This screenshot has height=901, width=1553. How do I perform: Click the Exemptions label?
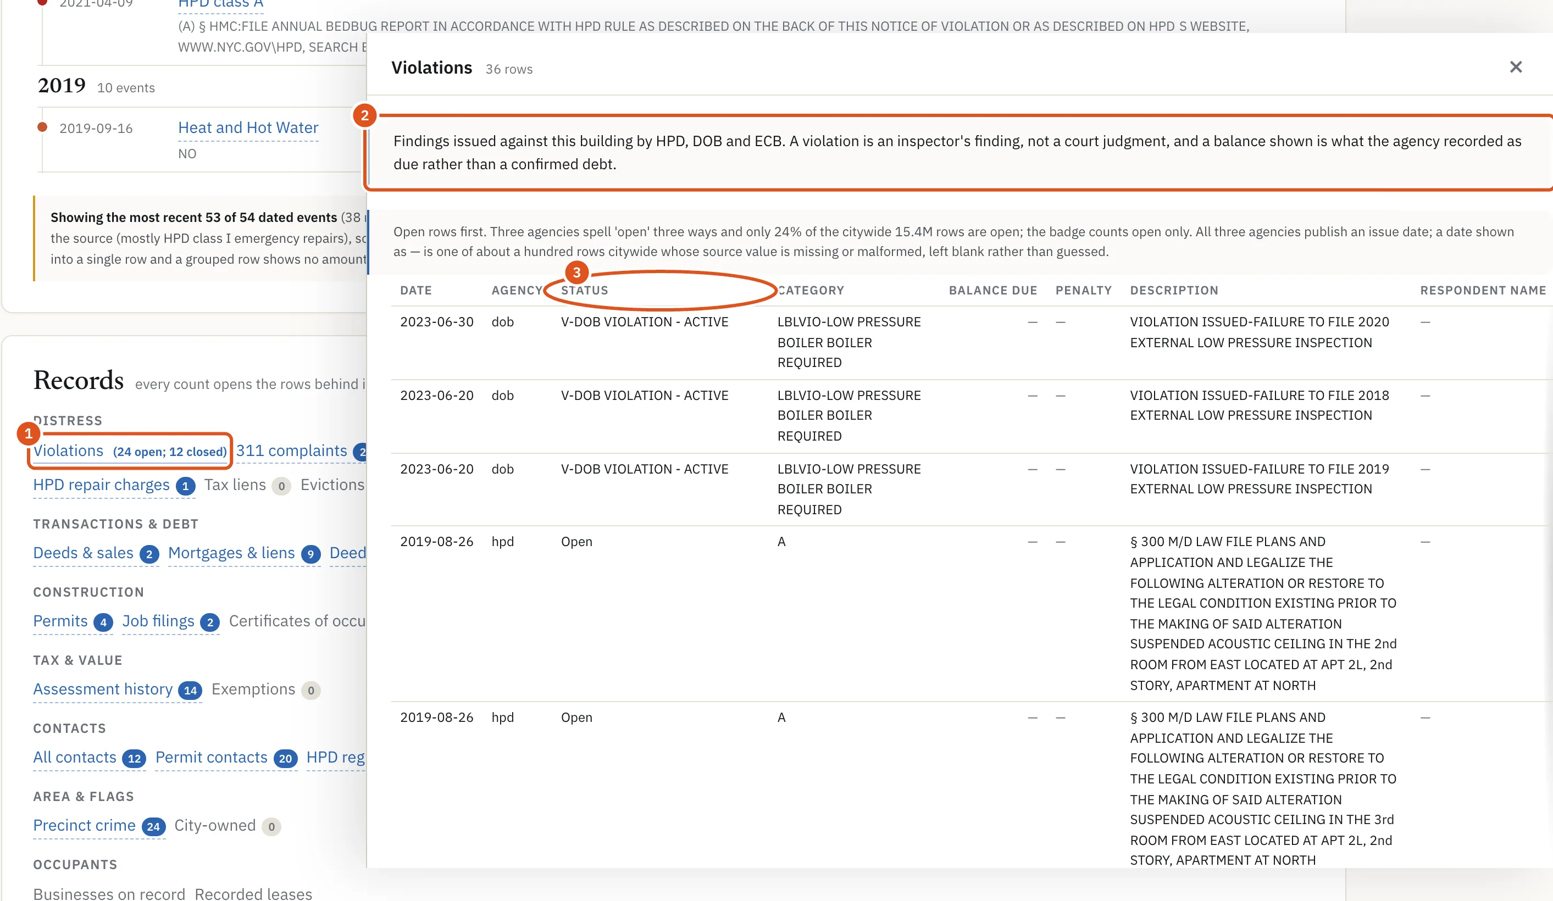click(253, 689)
